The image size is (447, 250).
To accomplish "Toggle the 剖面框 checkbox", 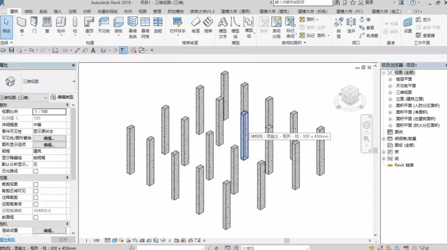I will [36, 217].
